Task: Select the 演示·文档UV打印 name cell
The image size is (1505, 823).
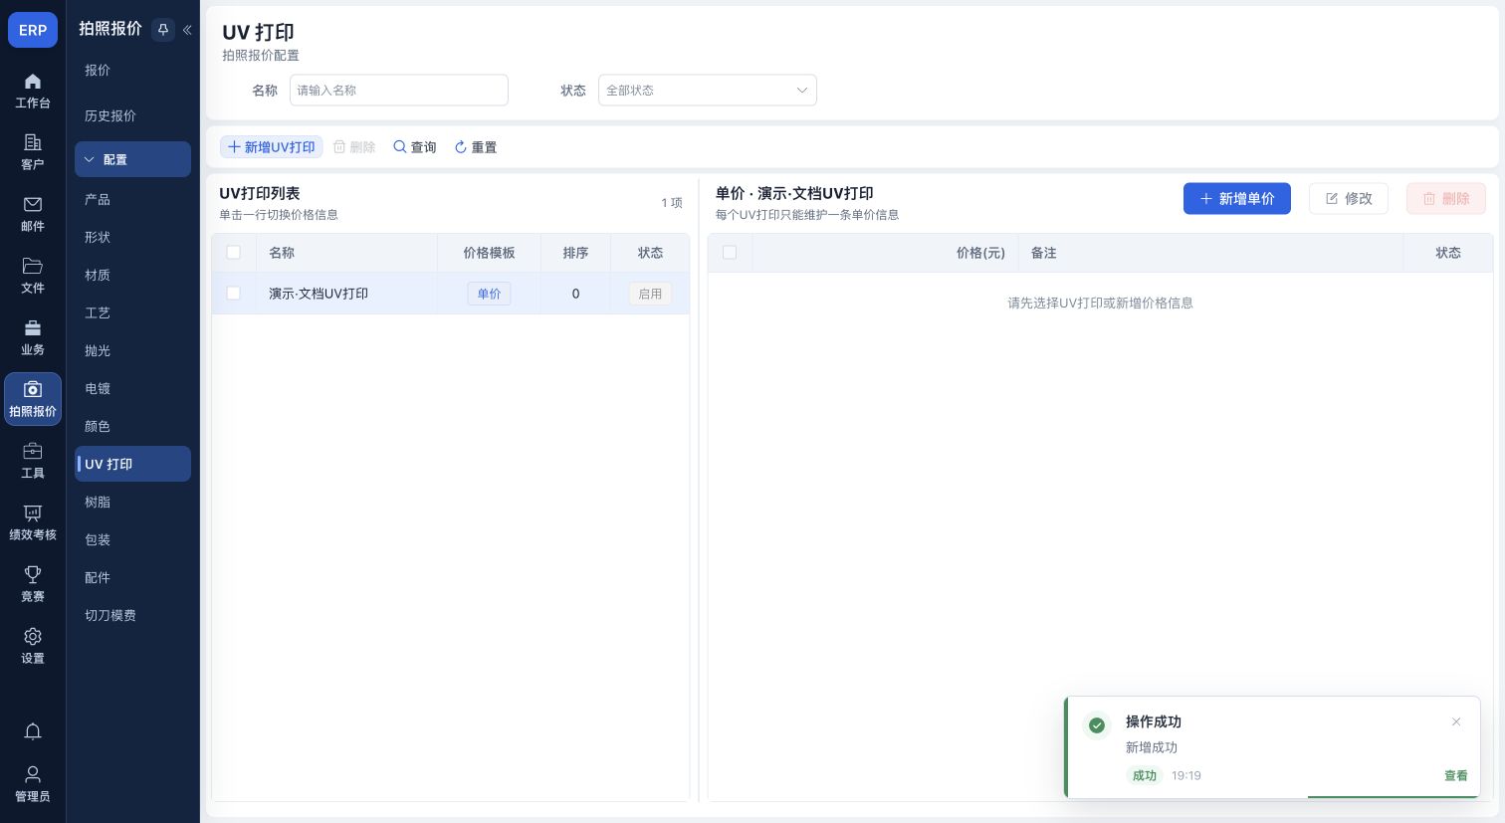Action: coord(347,294)
